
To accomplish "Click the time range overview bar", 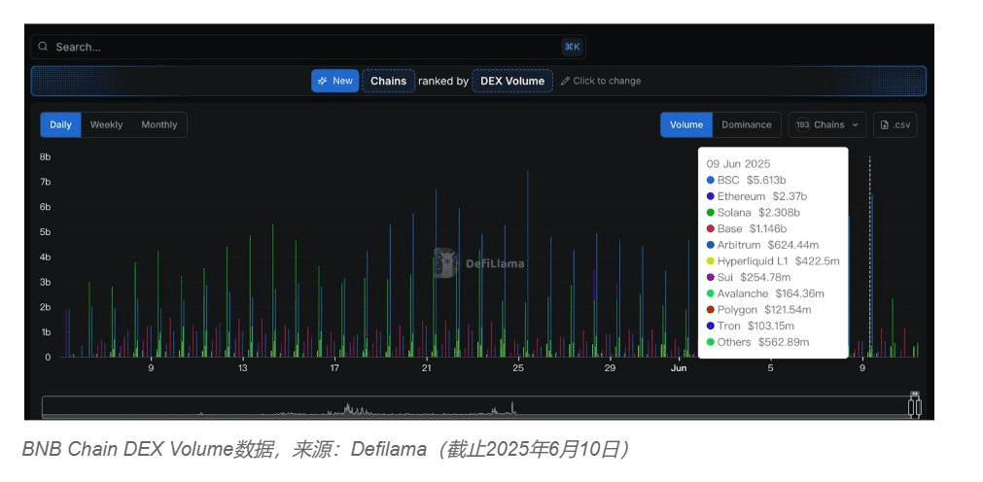I will click(477, 407).
